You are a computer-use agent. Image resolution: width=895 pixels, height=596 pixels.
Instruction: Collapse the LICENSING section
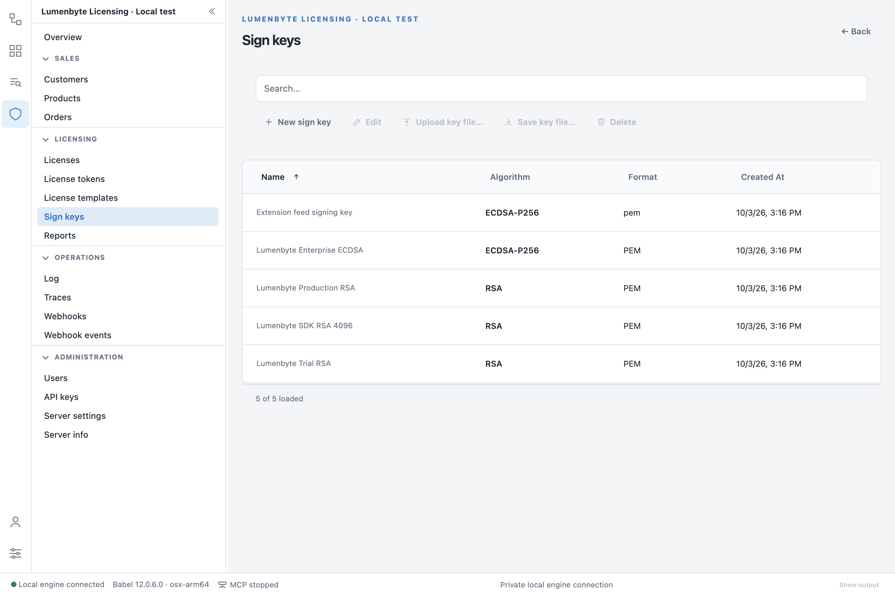(x=46, y=139)
